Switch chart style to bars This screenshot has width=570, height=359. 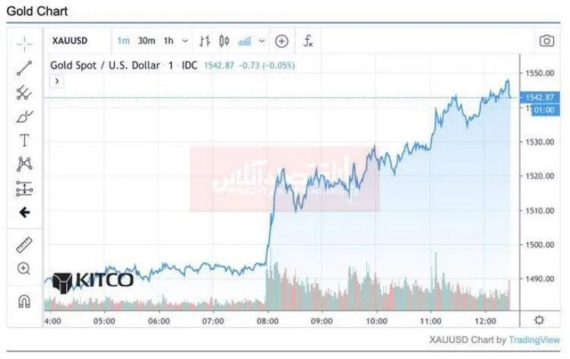[x=204, y=41]
